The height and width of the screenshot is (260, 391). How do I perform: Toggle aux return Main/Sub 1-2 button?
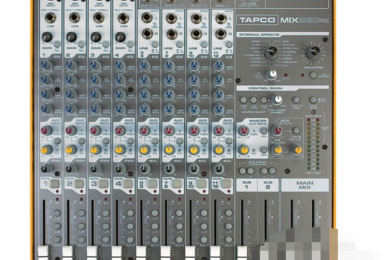click(296, 131)
